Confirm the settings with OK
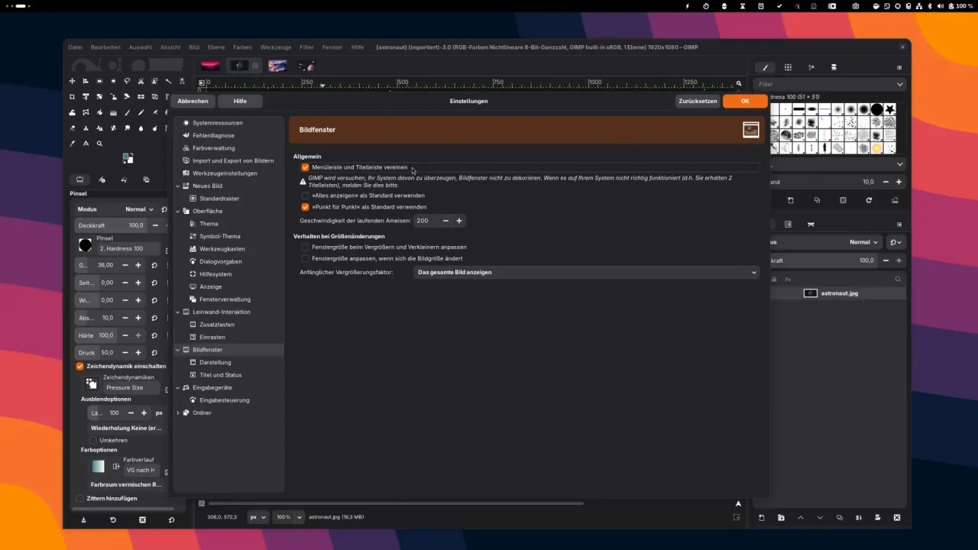The width and height of the screenshot is (978, 550). (x=744, y=101)
